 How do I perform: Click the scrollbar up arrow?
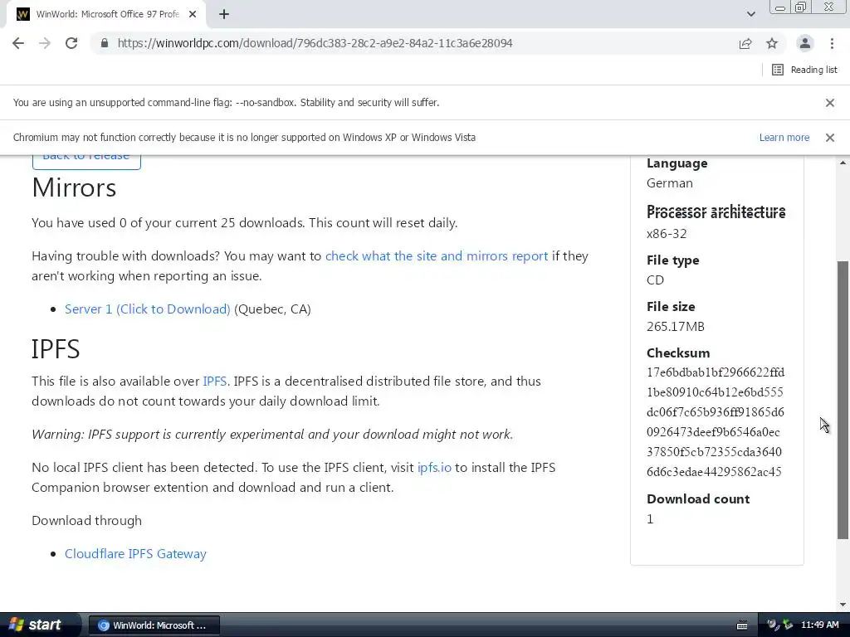pyautogui.click(x=843, y=163)
